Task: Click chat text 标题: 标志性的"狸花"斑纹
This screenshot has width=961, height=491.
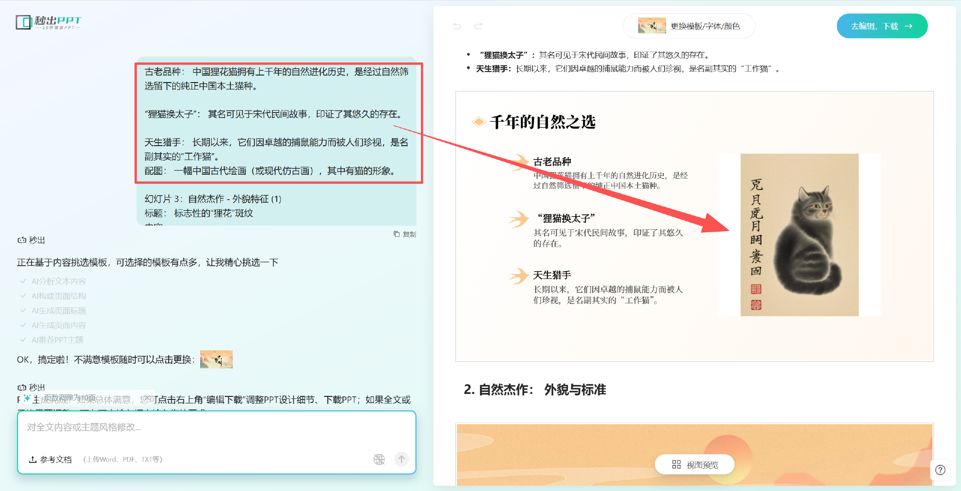Action: click(x=199, y=213)
